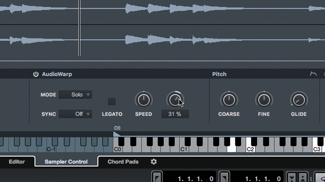Show the Pitch envelope editor icon

[313, 73]
